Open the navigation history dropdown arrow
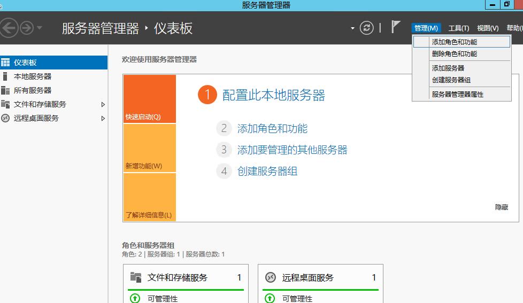The image size is (523, 303). pos(40,28)
